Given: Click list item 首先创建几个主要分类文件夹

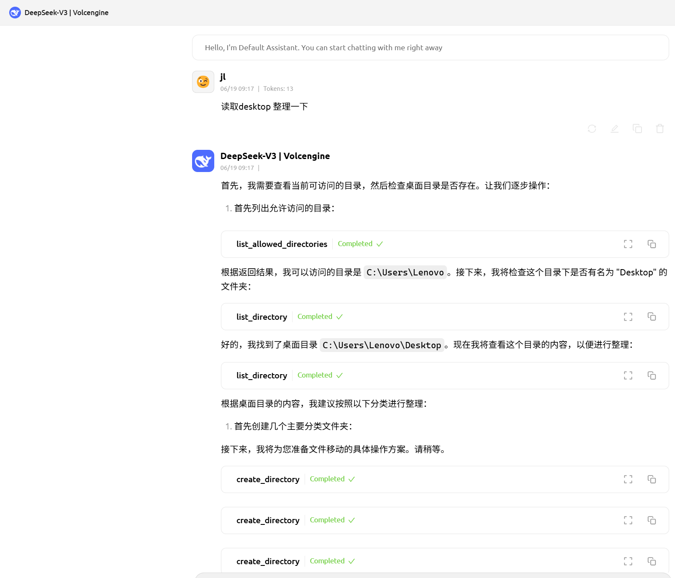Looking at the screenshot, I should pyautogui.click(x=293, y=426).
